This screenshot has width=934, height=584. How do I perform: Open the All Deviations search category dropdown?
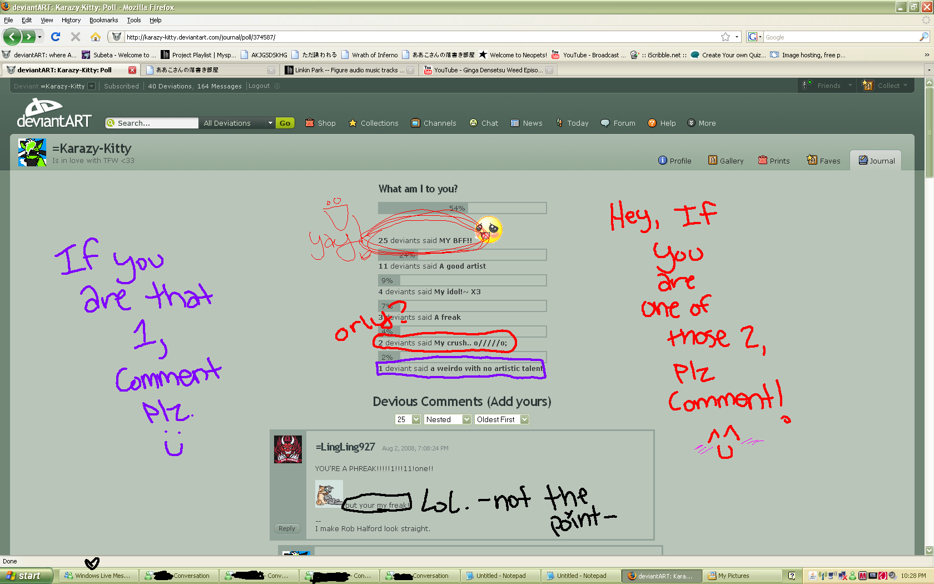coord(238,123)
